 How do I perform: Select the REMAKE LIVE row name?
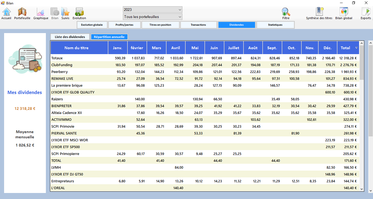[x=62, y=78]
